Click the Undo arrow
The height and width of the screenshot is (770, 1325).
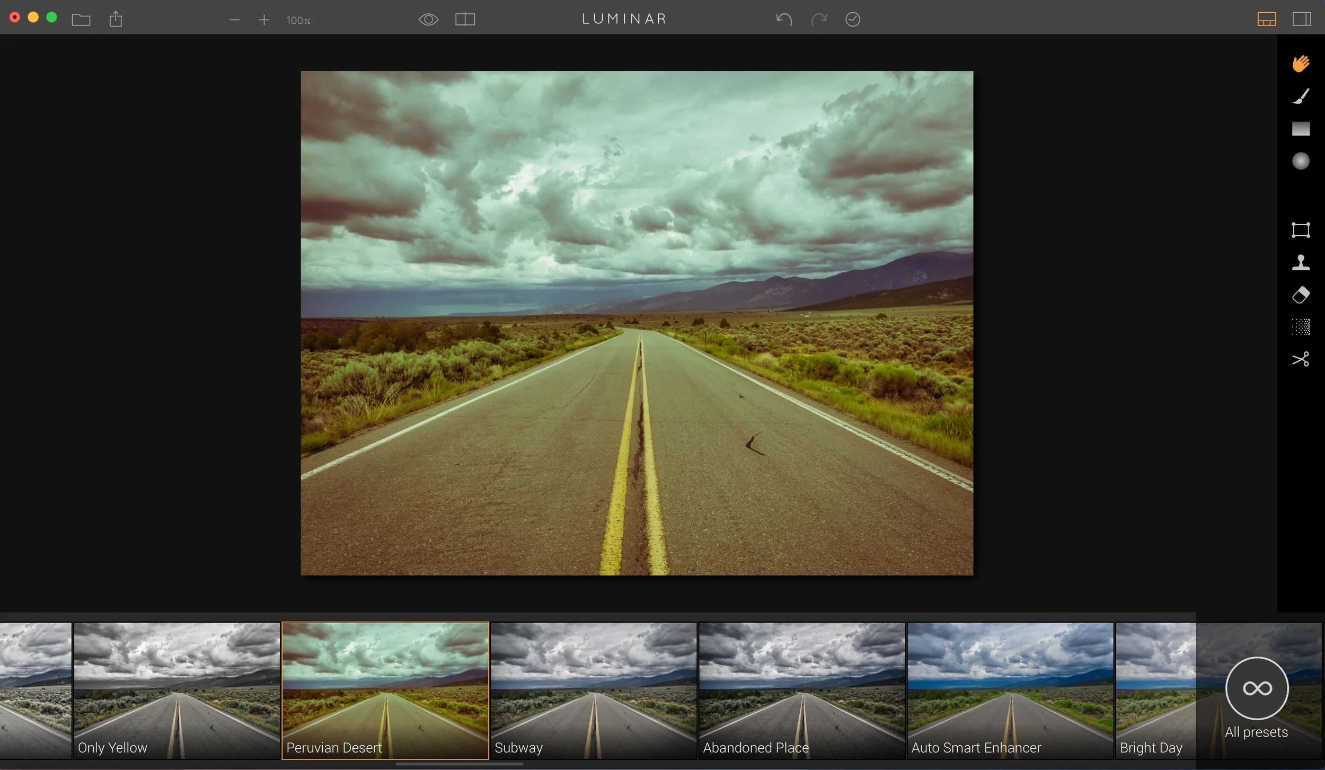(784, 20)
